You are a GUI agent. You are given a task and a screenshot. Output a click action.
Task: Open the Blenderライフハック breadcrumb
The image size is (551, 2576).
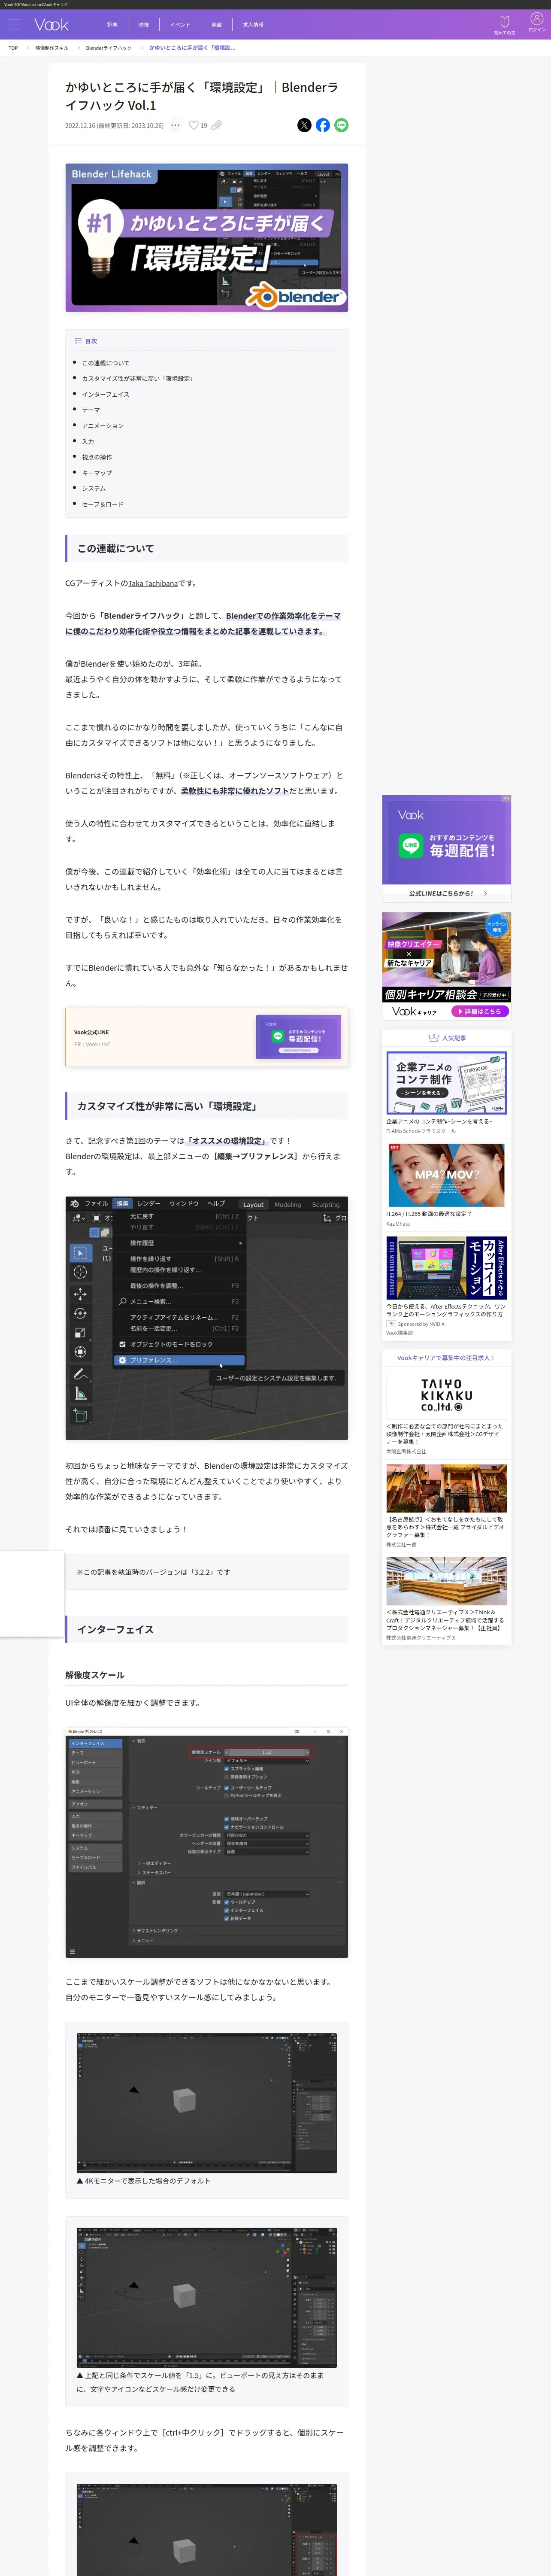pyautogui.click(x=108, y=48)
